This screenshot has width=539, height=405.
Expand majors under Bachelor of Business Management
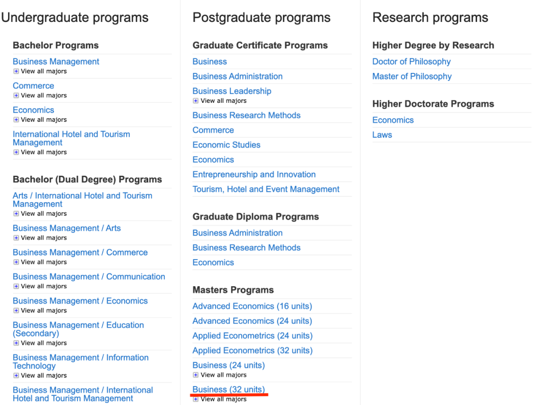pos(16,71)
